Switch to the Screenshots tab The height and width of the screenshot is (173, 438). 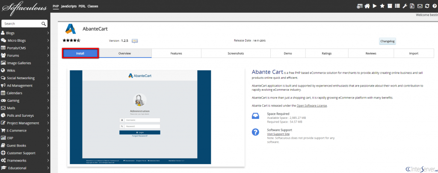(236, 53)
